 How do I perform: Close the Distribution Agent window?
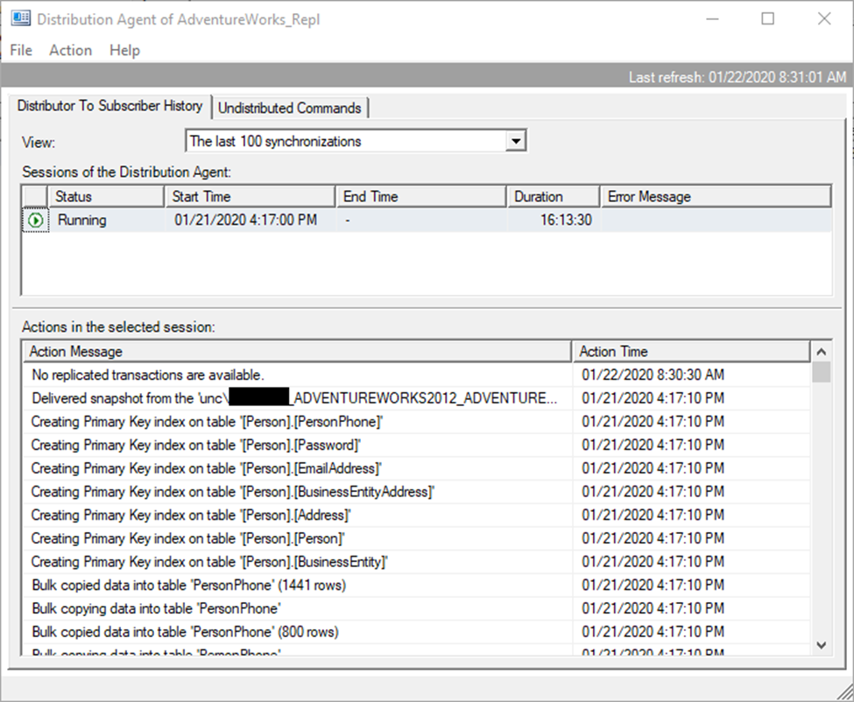[824, 19]
